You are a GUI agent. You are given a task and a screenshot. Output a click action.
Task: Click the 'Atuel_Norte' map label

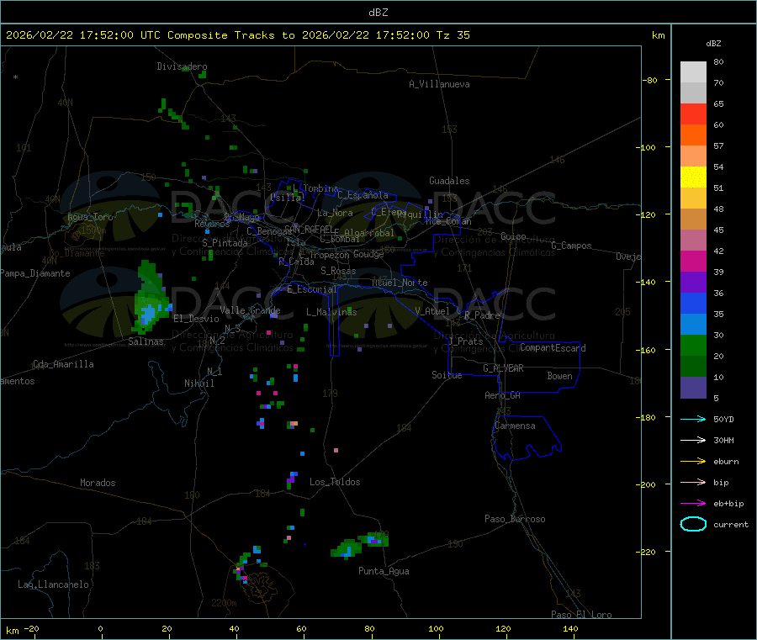click(400, 283)
